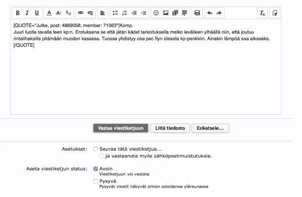The height and width of the screenshot is (197, 302).
Task: Enable sähköpostimuistutuksia email notification checkbox
Action: [102, 156]
